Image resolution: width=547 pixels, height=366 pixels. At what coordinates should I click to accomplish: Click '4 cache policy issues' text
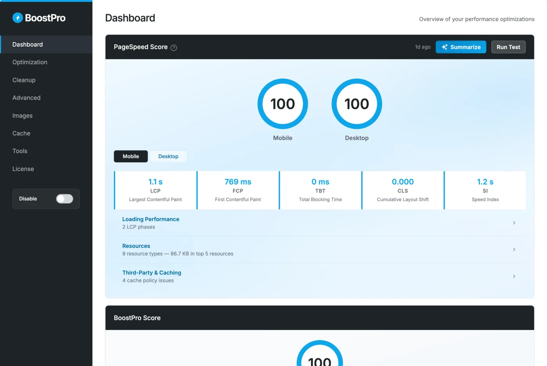coord(148,280)
